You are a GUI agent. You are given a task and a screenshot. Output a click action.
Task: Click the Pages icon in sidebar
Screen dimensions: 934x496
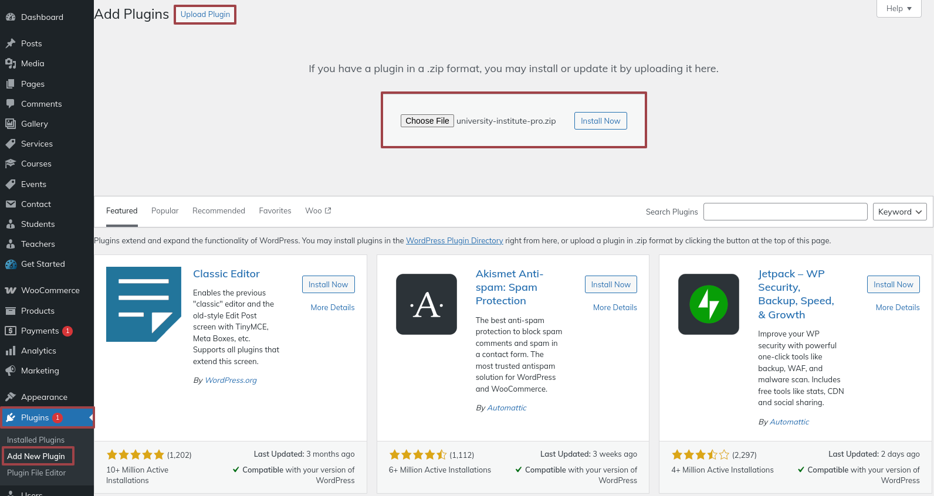11,84
